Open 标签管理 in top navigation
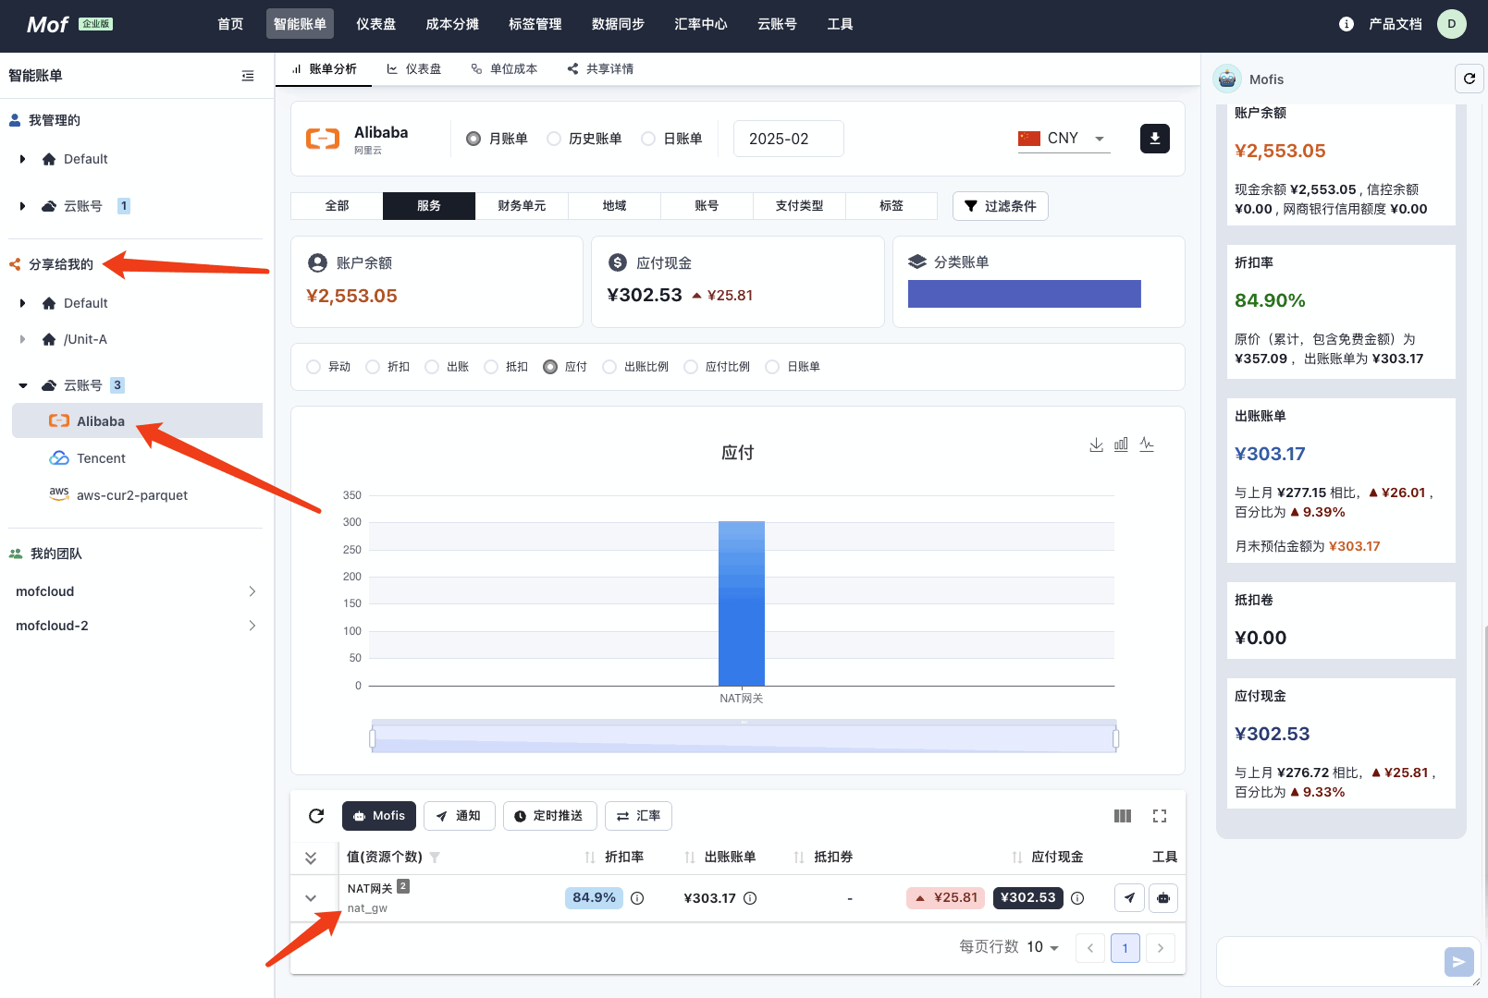Screen dimensions: 1488x998 point(535,24)
